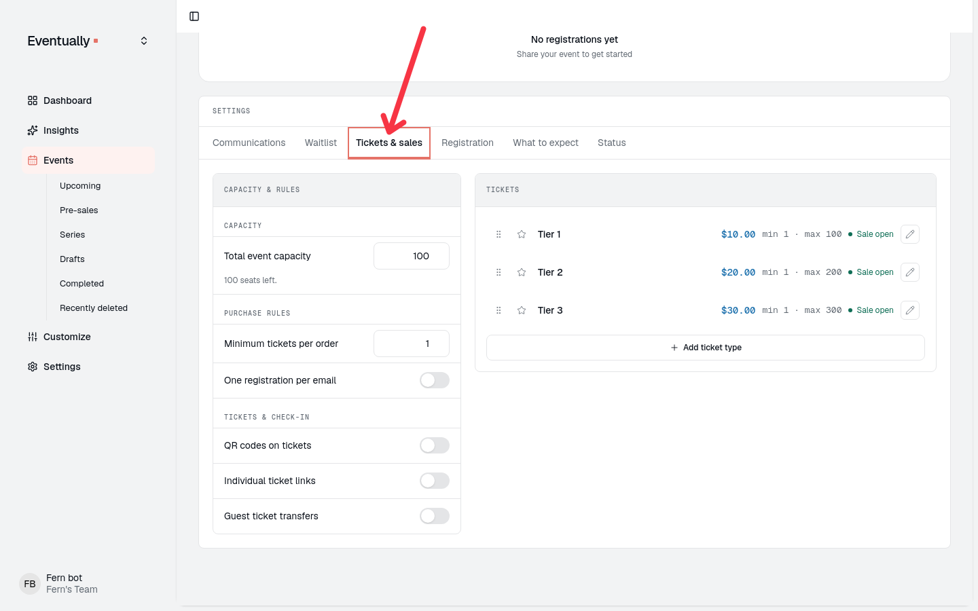Go to the Registration tab
The height and width of the screenshot is (611, 978).
(x=467, y=143)
